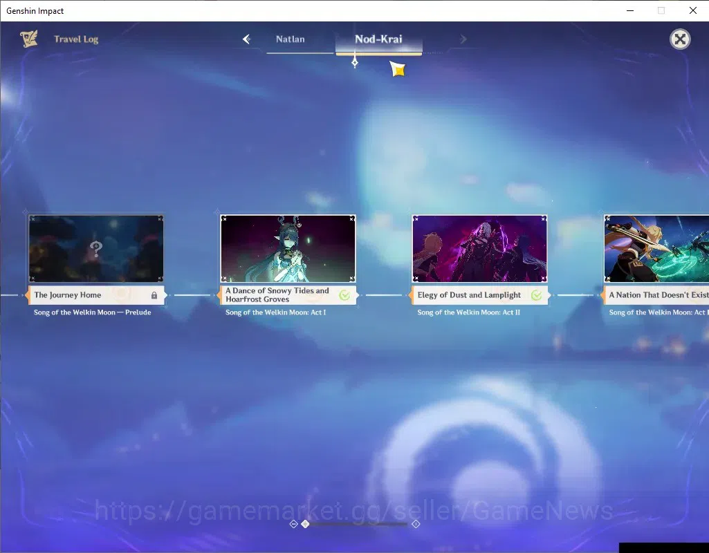
Task: Click the bottom scroll left diamond arrow
Action: (x=293, y=524)
